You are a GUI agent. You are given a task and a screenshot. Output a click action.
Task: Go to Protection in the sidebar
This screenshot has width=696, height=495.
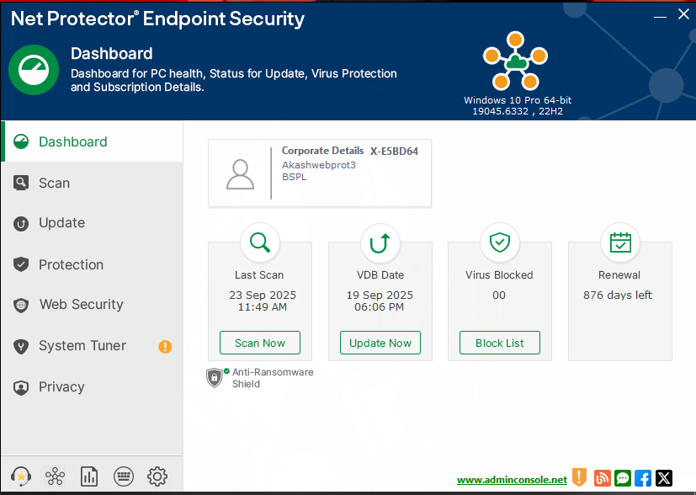click(x=71, y=264)
